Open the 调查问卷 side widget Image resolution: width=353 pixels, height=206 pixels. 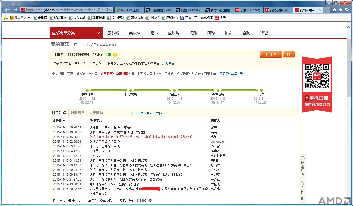[x=303, y=166]
